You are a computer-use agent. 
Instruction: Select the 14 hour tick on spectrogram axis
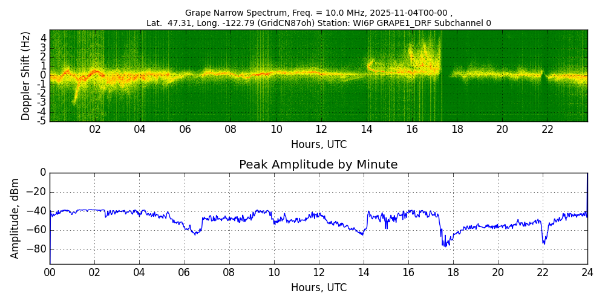coord(367,129)
